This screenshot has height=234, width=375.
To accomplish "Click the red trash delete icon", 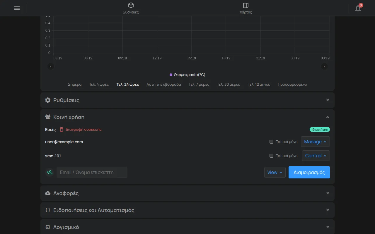I will [62, 129].
